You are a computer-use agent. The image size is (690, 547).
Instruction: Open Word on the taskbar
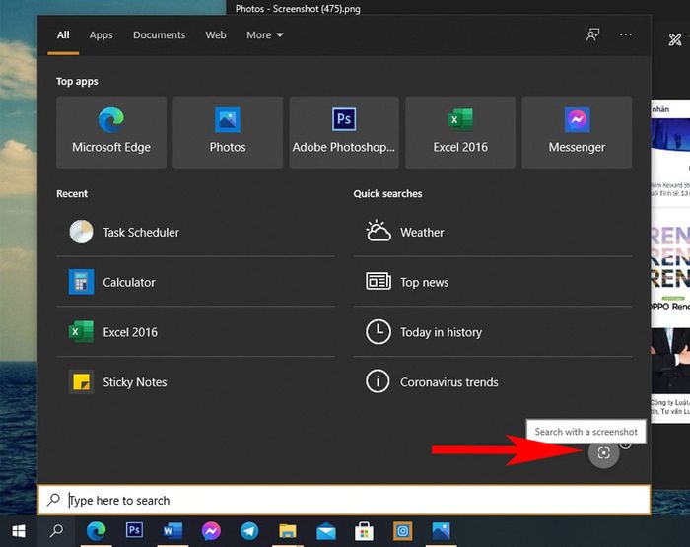172,531
